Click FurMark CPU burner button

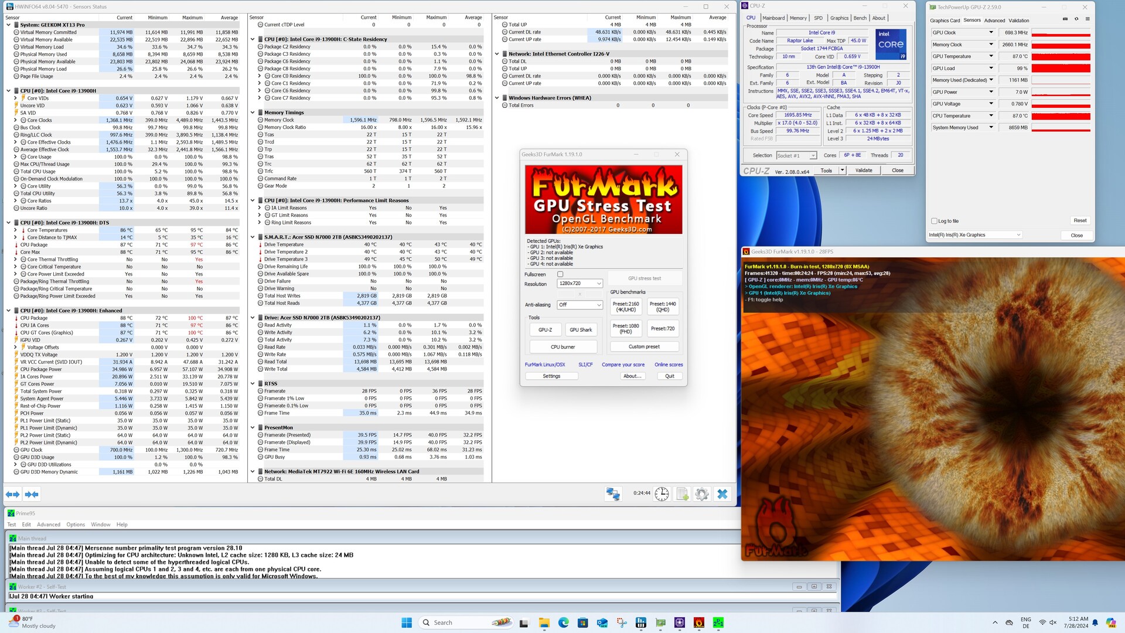click(562, 347)
